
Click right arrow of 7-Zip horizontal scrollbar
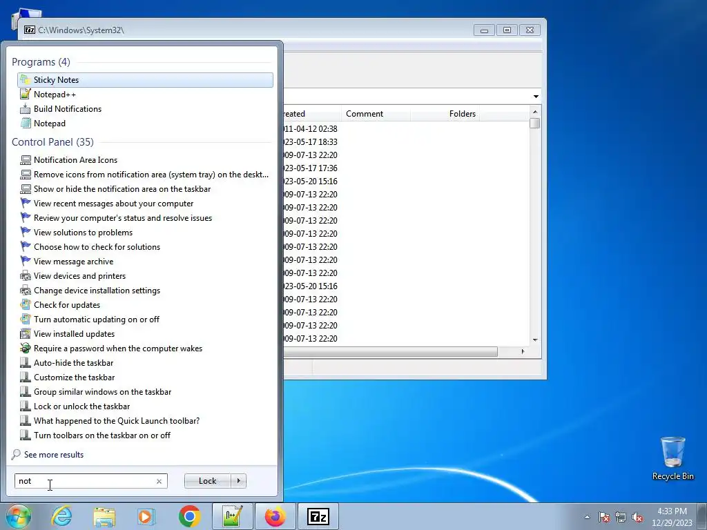[x=523, y=351]
